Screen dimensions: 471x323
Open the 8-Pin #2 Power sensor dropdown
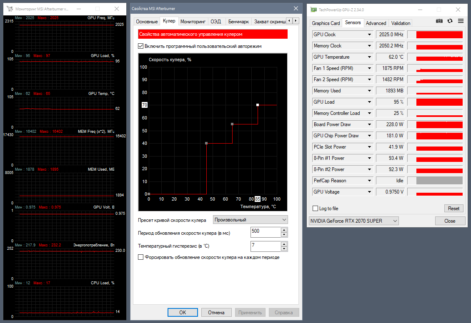369,169
